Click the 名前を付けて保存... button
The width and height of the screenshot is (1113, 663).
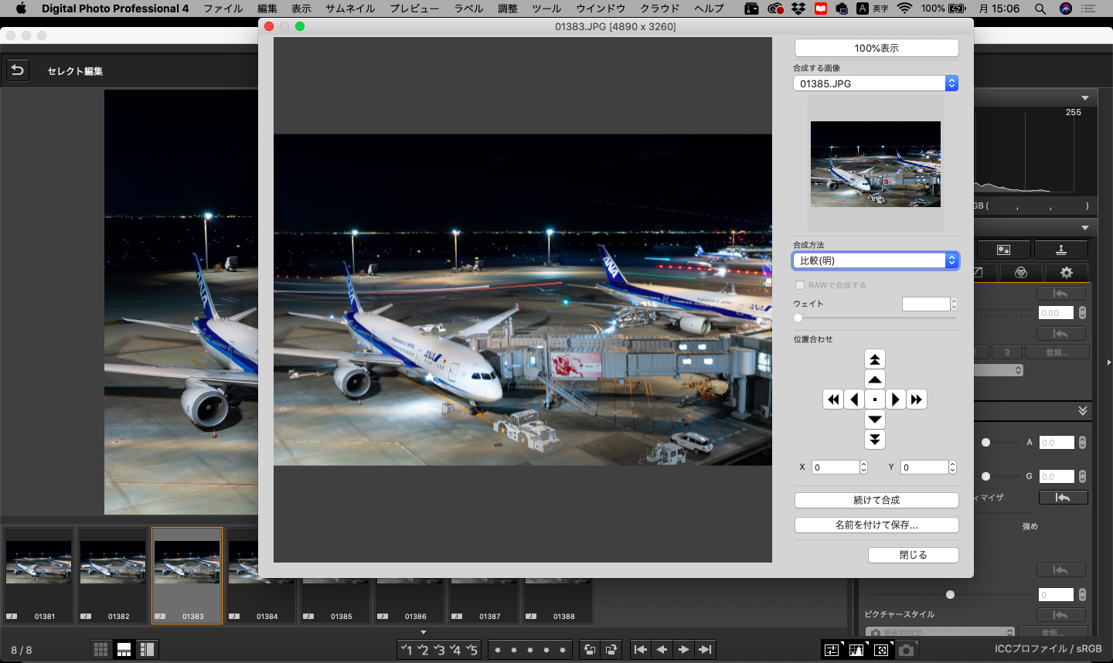click(876, 525)
